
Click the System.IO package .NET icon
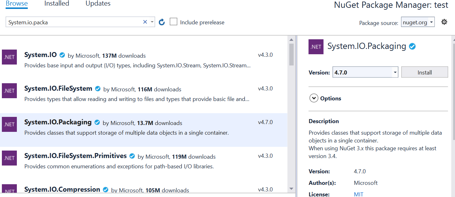pos(9,57)
